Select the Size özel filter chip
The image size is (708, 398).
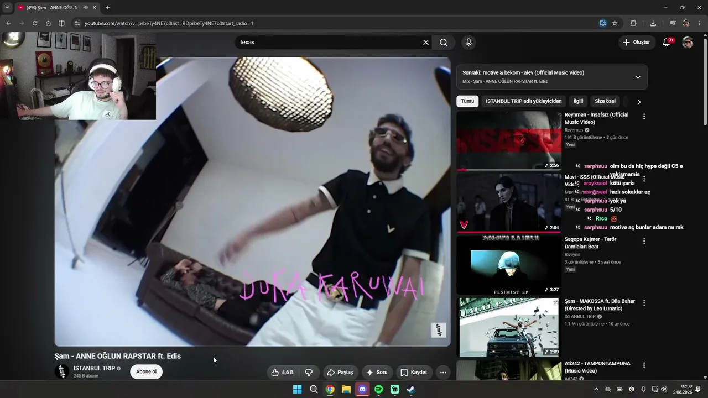point(605,101)
